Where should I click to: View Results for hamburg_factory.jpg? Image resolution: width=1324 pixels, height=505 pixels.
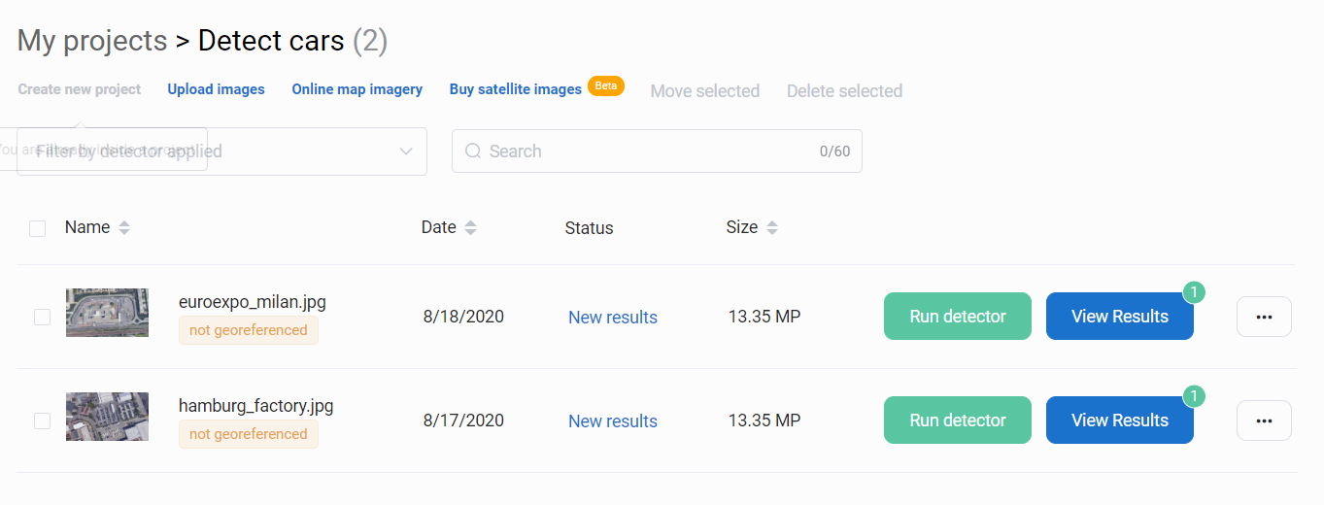(1119, 421)
